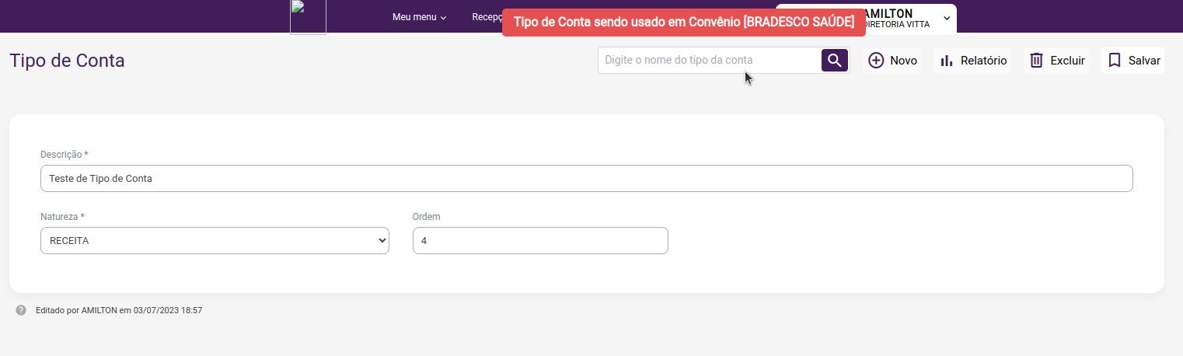
Task: Click the logo image in header
Action: point(308,17)
